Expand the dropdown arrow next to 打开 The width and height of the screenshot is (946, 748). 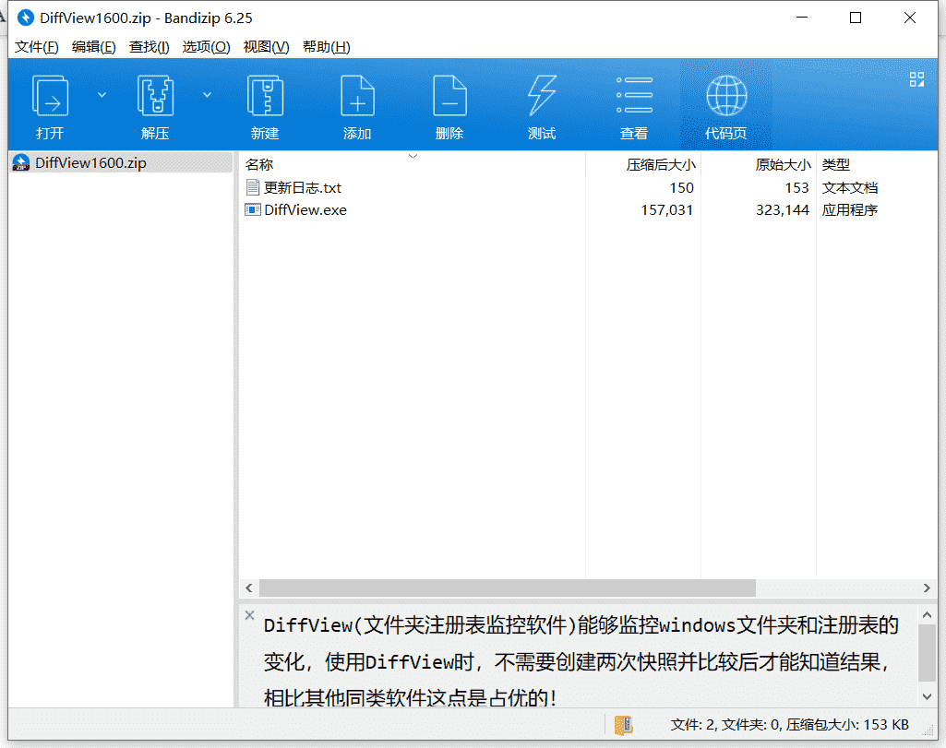(102, 95)
